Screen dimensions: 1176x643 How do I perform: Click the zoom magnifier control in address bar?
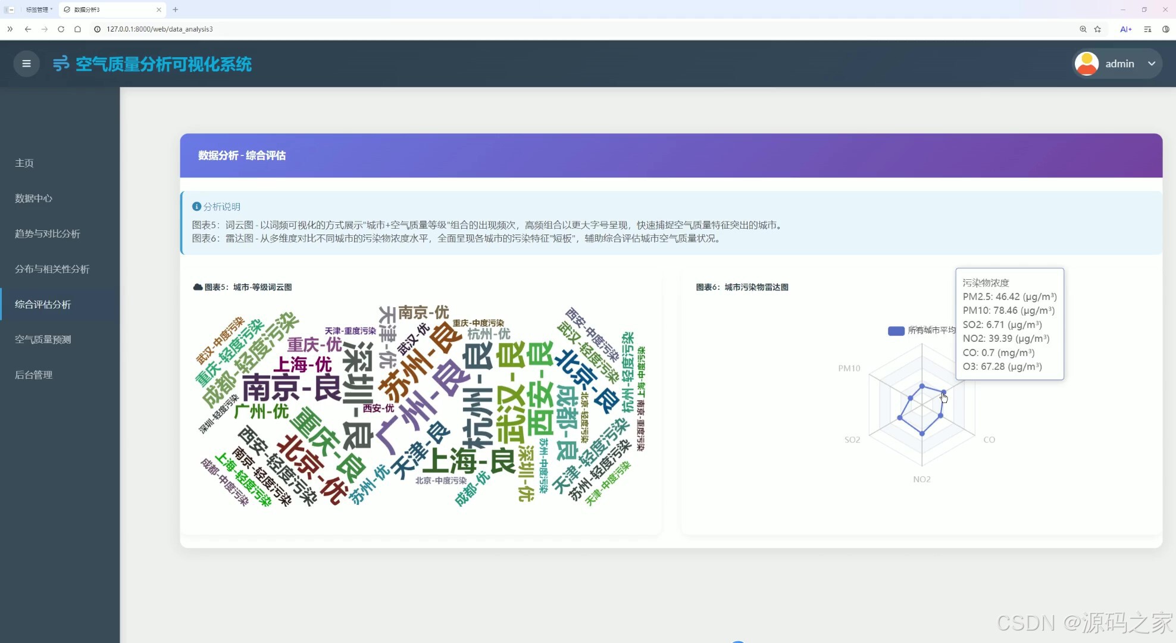click(x=1083, y=29)
